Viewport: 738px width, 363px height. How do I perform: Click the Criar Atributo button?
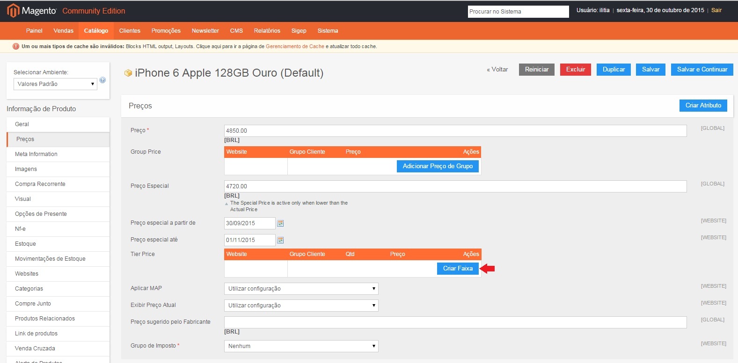tap(703, 106)
